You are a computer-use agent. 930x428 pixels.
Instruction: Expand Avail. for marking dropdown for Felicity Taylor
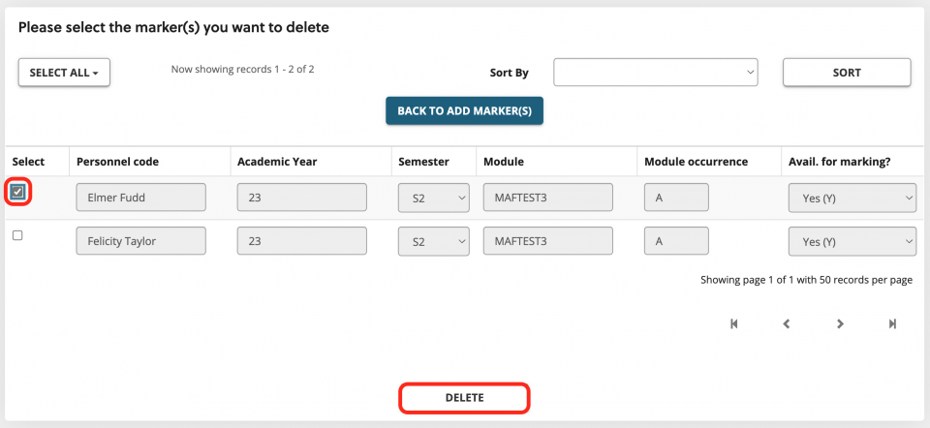pos(852,241)
